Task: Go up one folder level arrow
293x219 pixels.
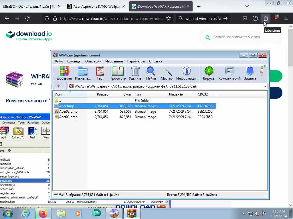Action: pos(58,86)
